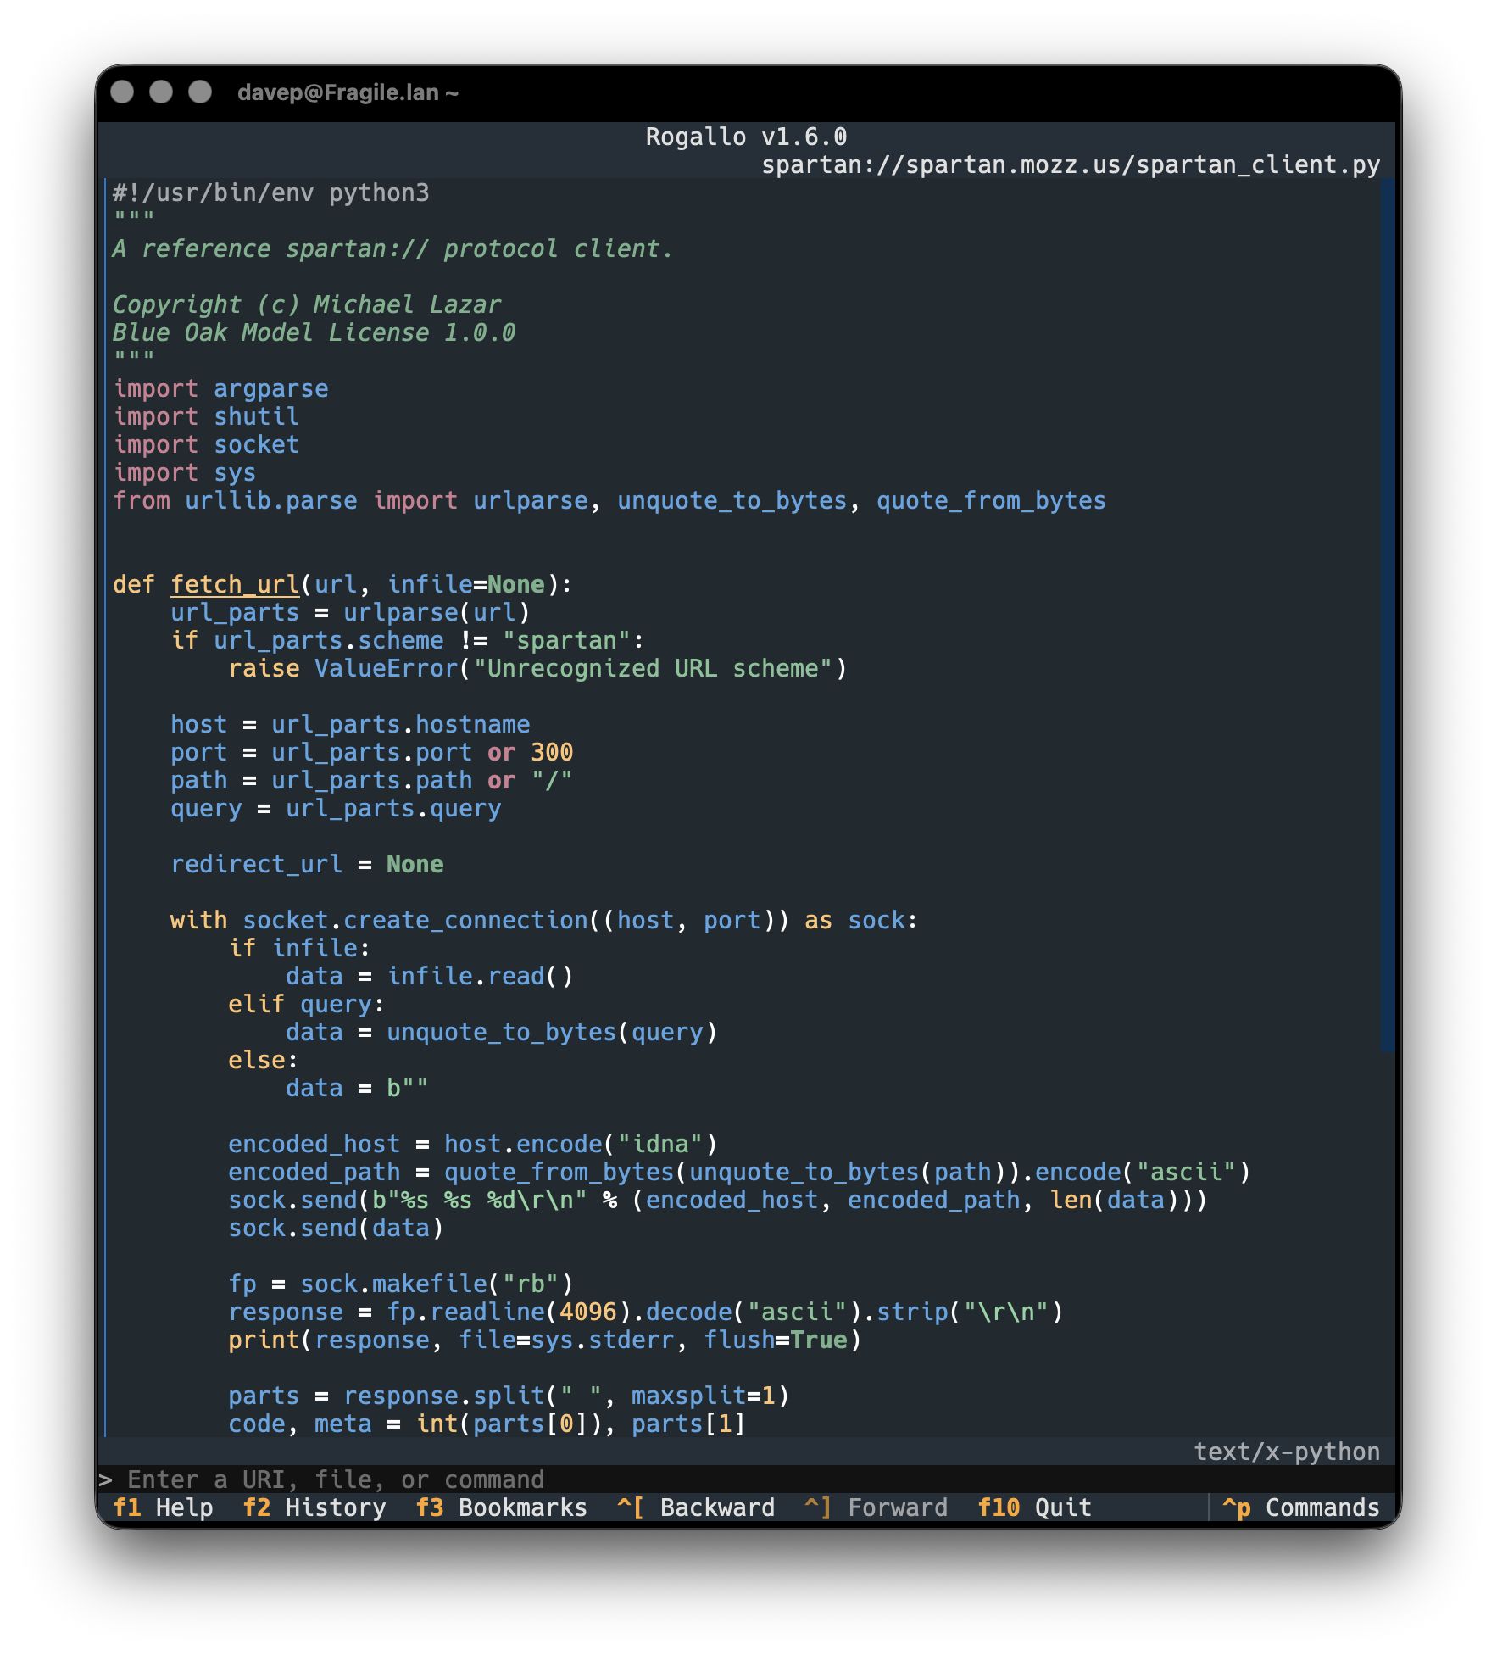The image size is (1497, 1655).
Task: Click 'fp = sock.makefile("rb")' line
Action: (401, 1284)
